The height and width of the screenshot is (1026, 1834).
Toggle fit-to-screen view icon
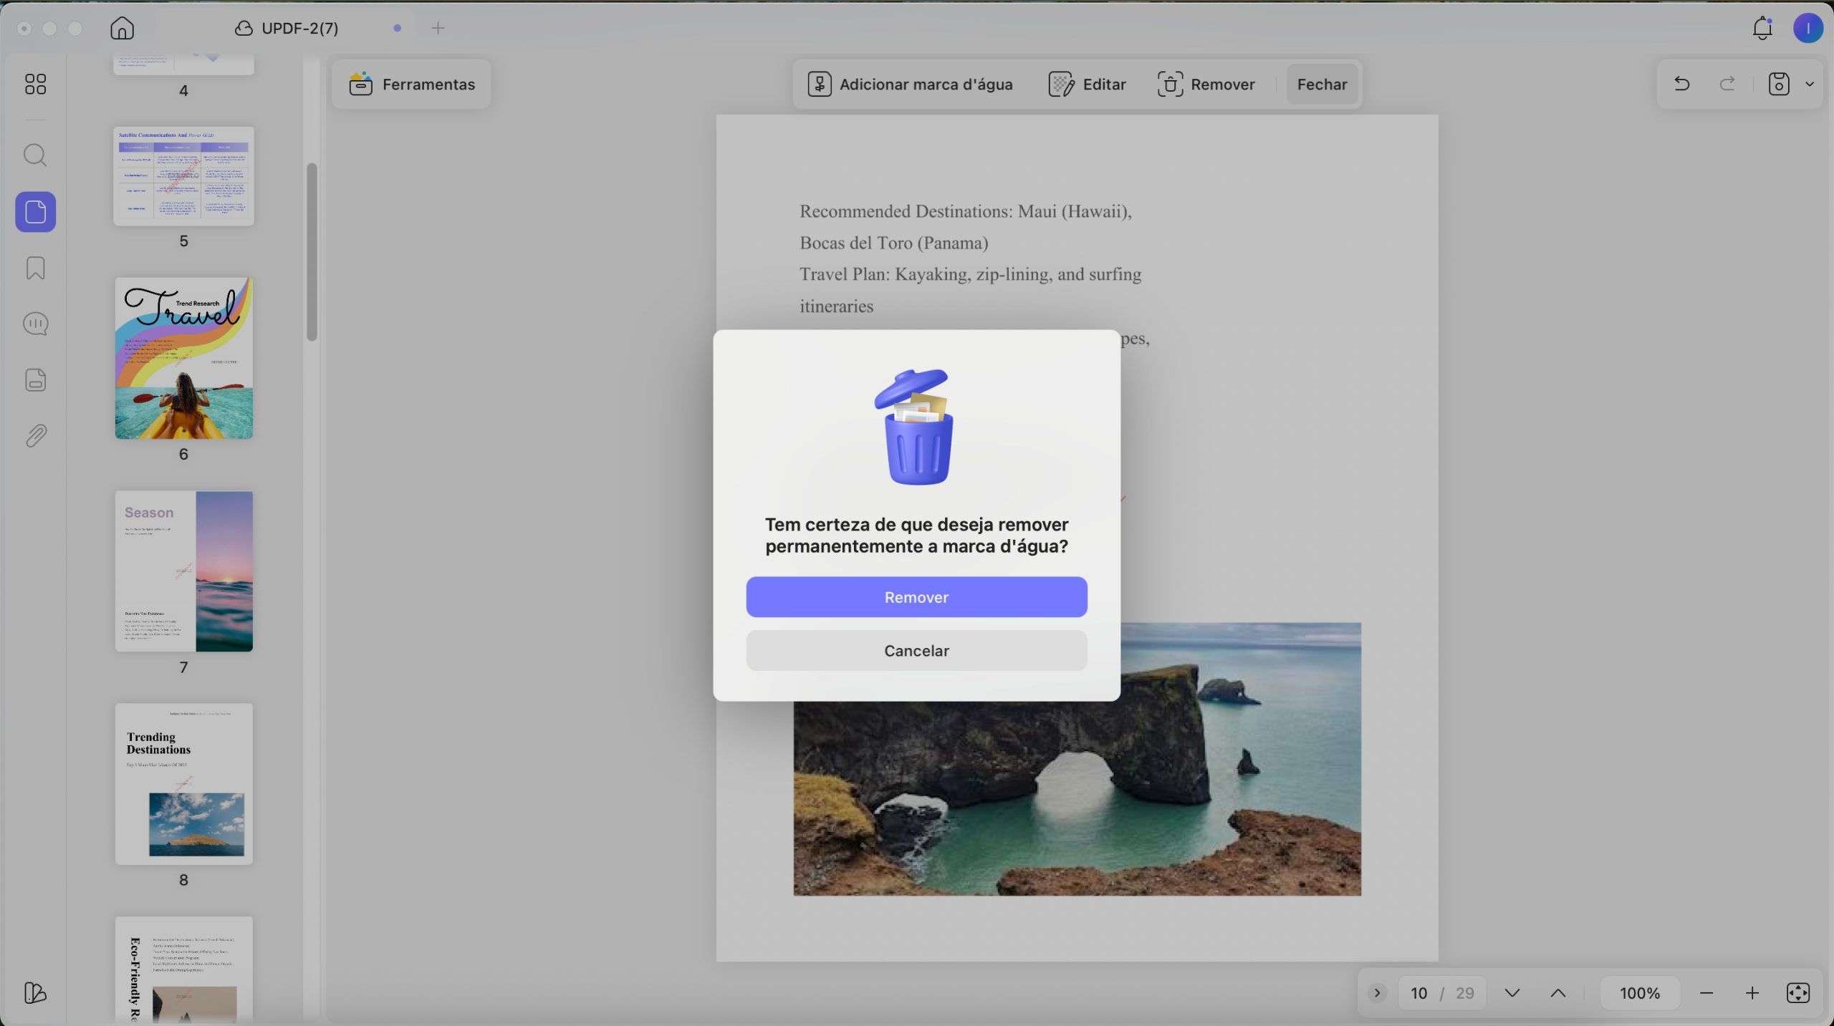click(1798, 992)
